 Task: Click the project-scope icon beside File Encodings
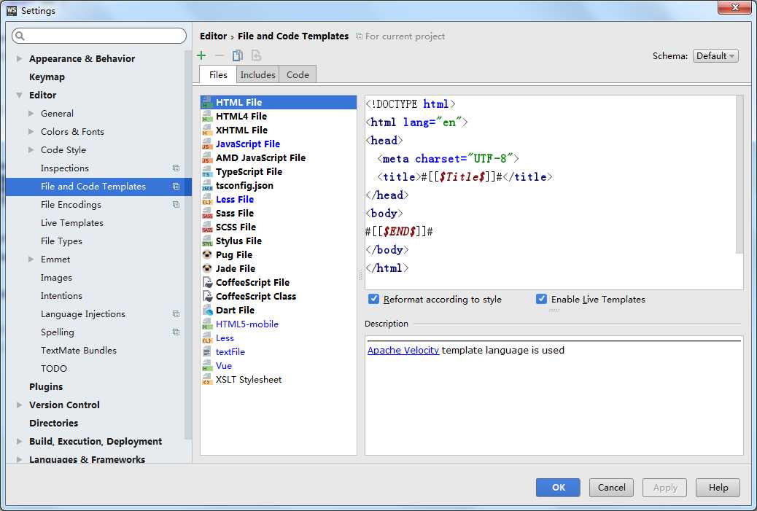point(176,205)
